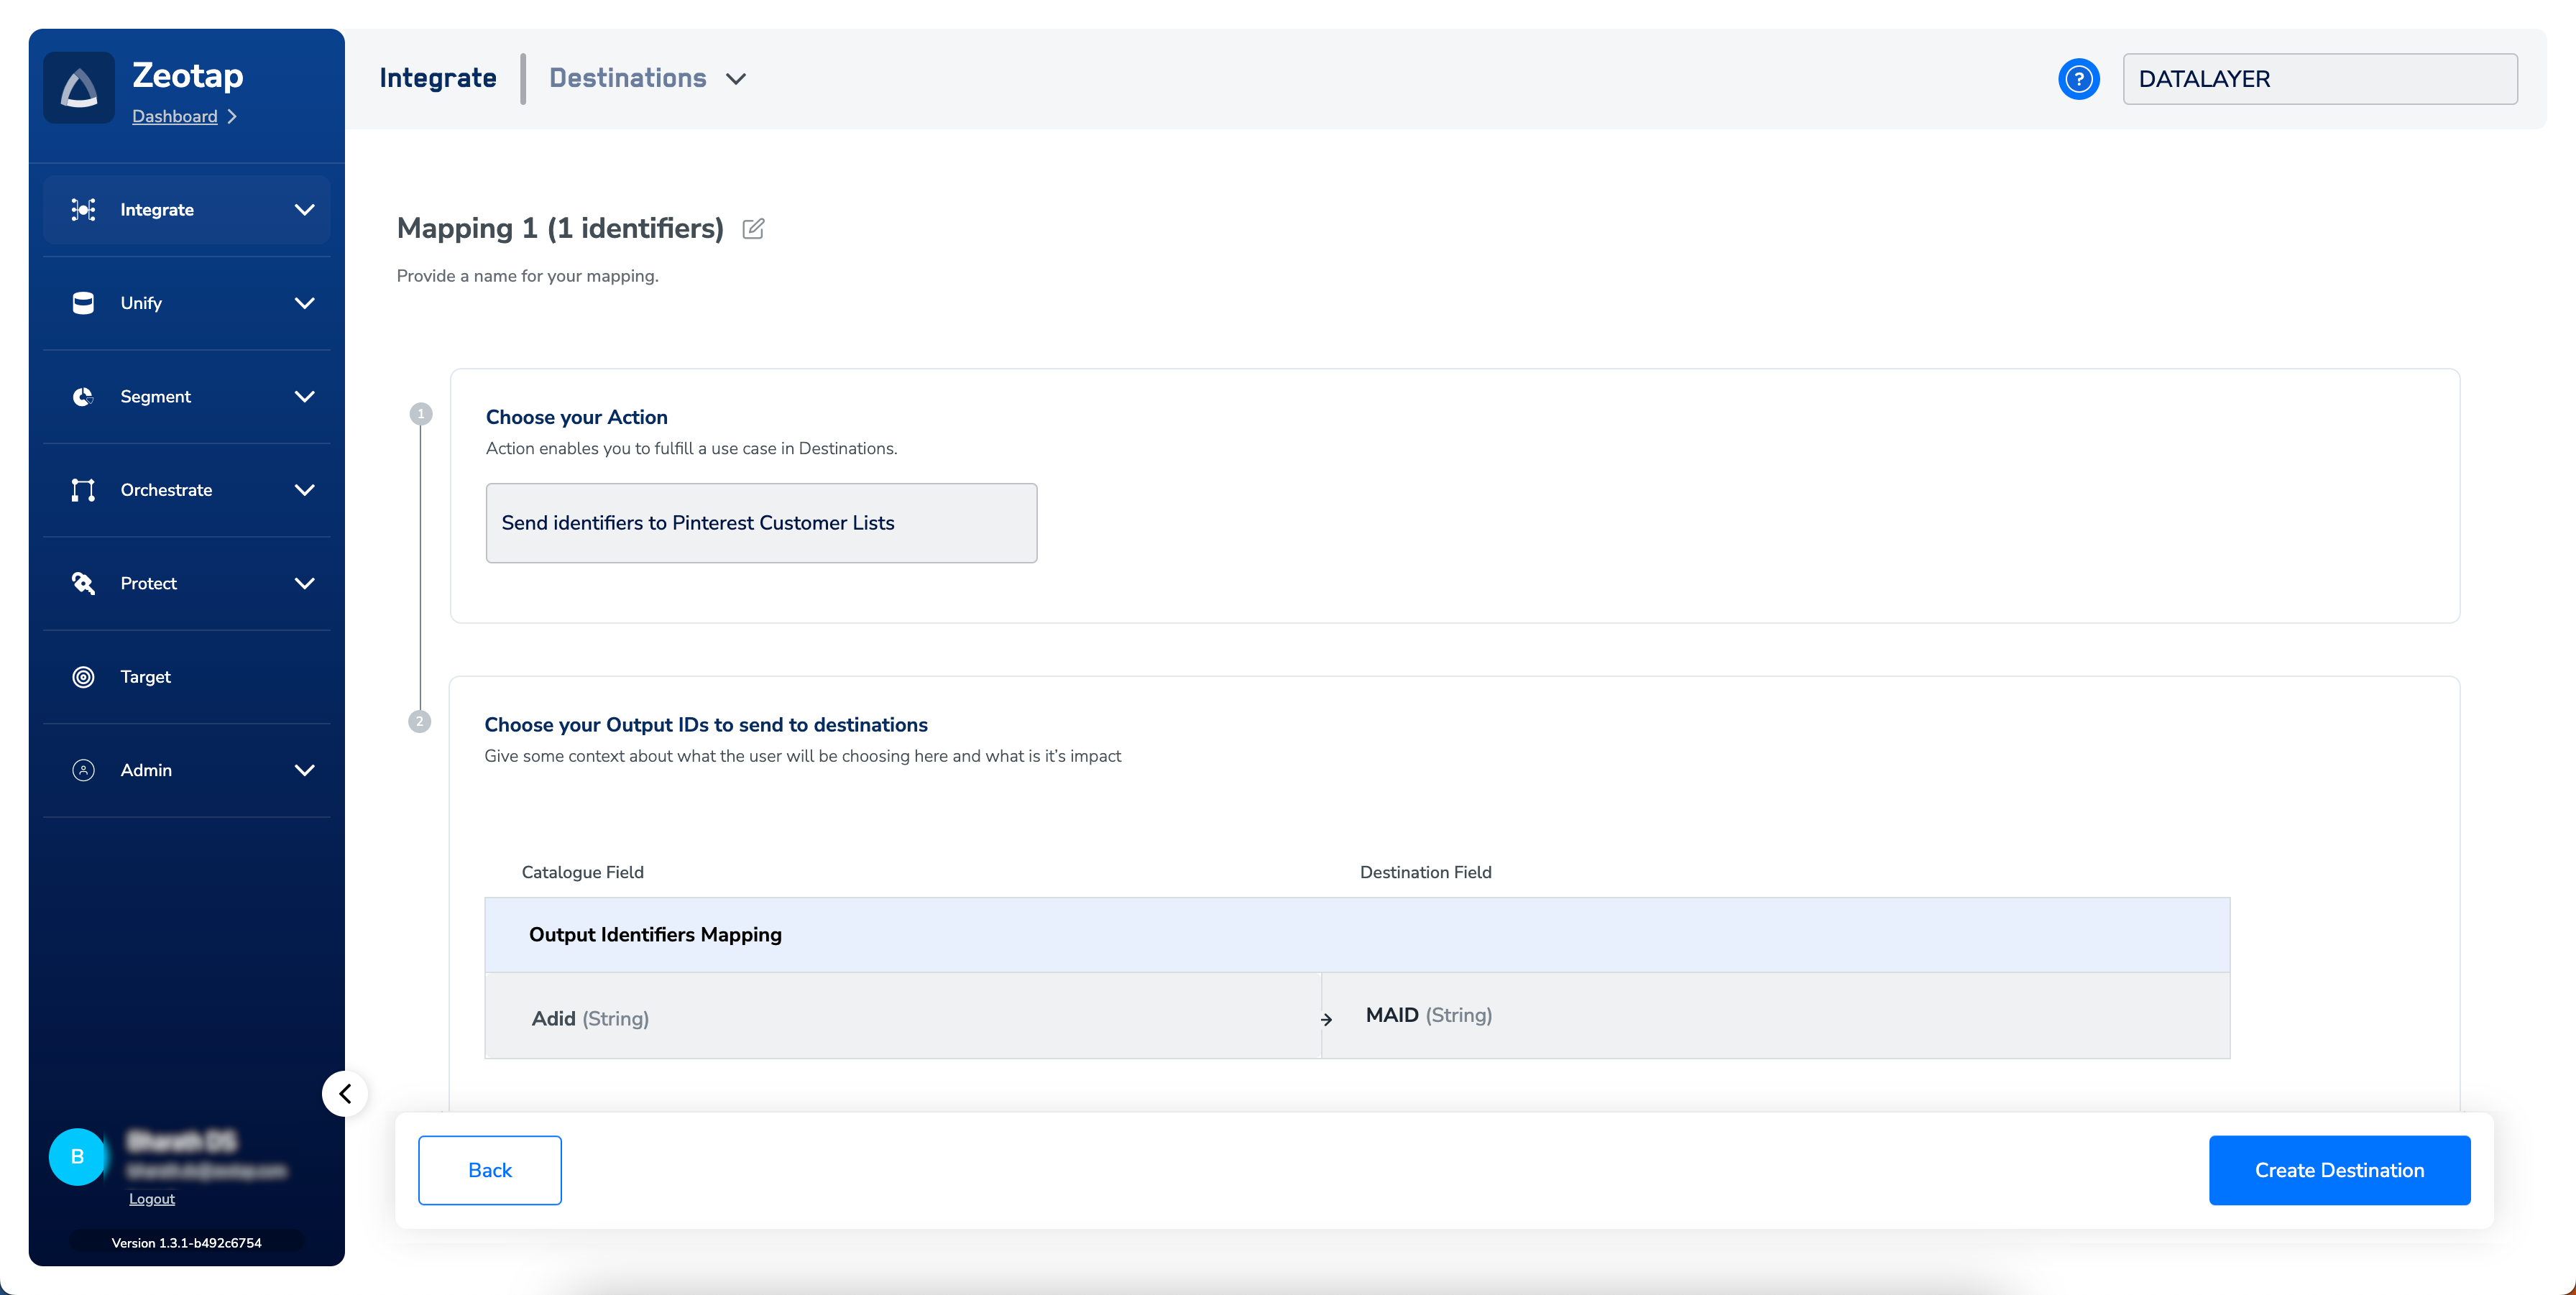Expand the Segment menu chevron

[x=304, y=397]
